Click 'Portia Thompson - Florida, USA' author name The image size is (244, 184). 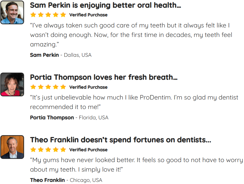(x=52, y=117)
